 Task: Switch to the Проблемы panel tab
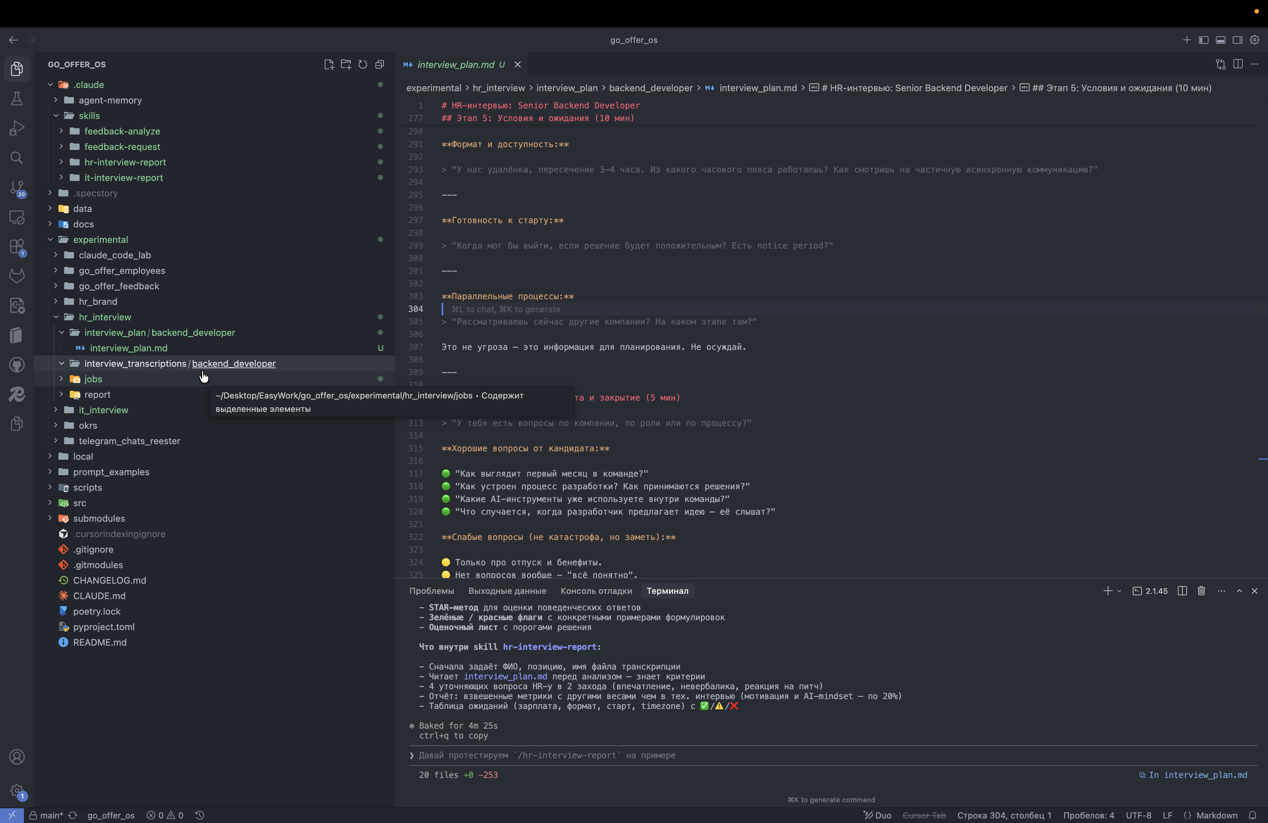coord(431,591)
